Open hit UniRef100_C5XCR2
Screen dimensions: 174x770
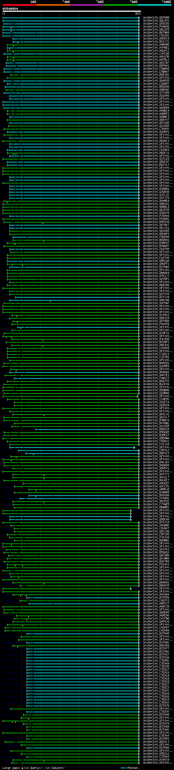pos(156,36)
